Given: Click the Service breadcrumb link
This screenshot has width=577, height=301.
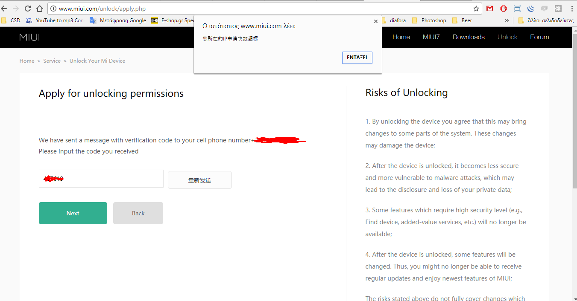Looking at the screenshot, I should pyautogui.click(x=52, y=61).
